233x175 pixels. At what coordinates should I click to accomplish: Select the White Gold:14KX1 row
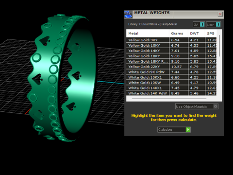pos(171,88)
